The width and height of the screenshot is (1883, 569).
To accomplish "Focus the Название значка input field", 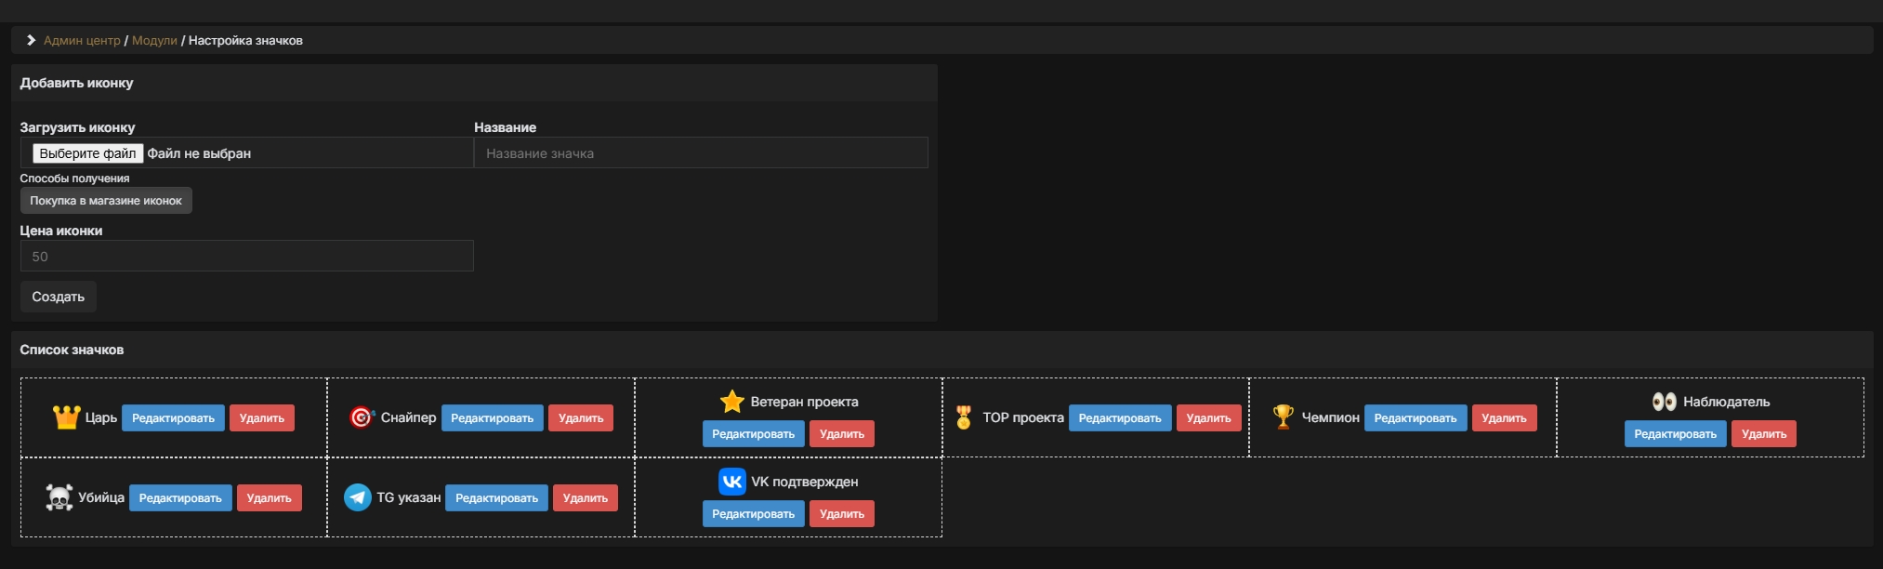I will 701,153.
